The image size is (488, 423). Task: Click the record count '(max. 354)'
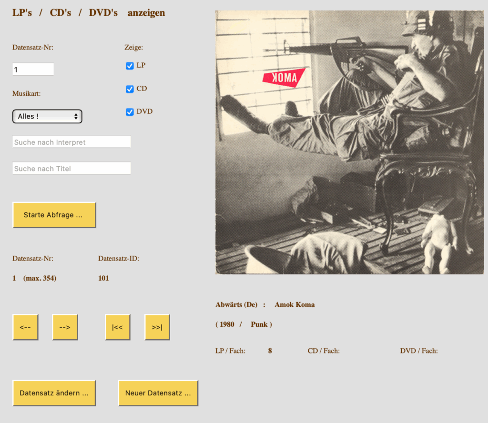[x=40, y=278]
